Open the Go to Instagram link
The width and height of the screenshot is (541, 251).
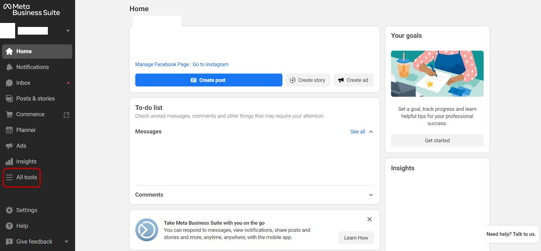(x=210, y=65)
